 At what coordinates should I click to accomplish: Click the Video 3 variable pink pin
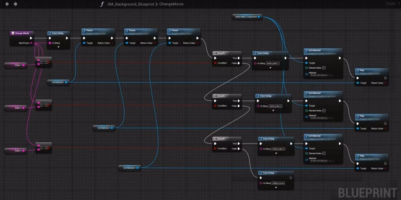(x=23, y=151)
